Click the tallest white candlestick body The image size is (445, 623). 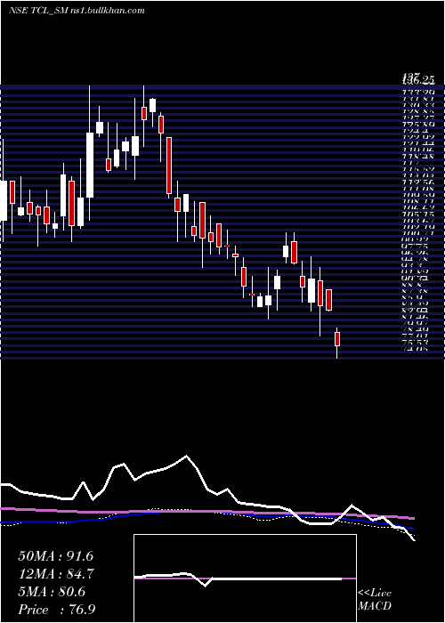tap(90, 165)
